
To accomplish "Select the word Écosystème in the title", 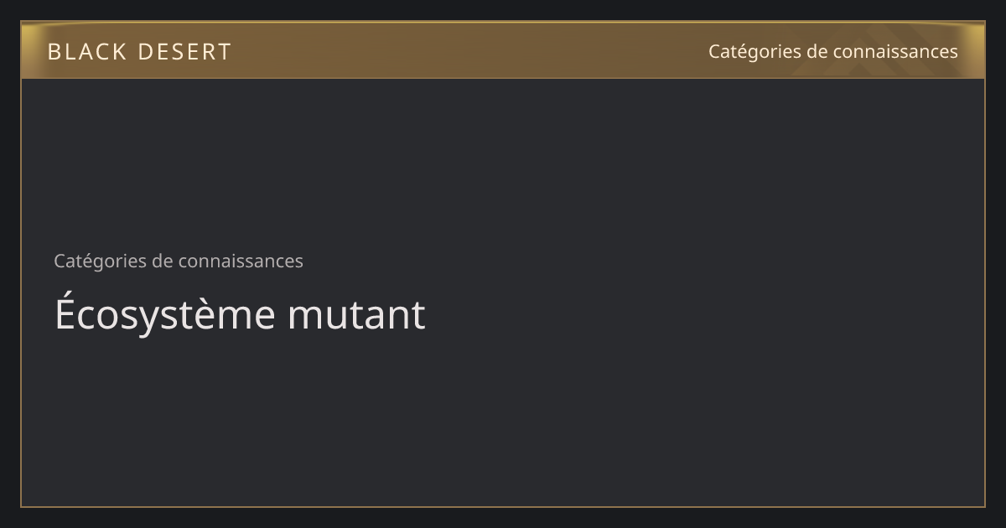I will click(x=165, y=315).
